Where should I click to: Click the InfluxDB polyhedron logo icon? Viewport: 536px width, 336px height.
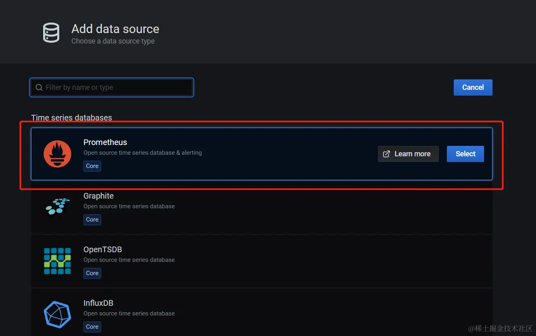(x=57, y=314)
